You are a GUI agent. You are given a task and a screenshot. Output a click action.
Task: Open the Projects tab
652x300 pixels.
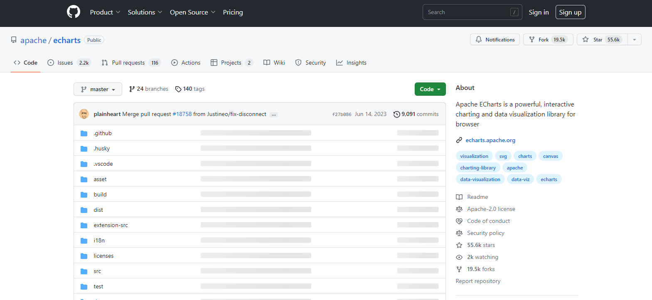(x=232, y=63)
